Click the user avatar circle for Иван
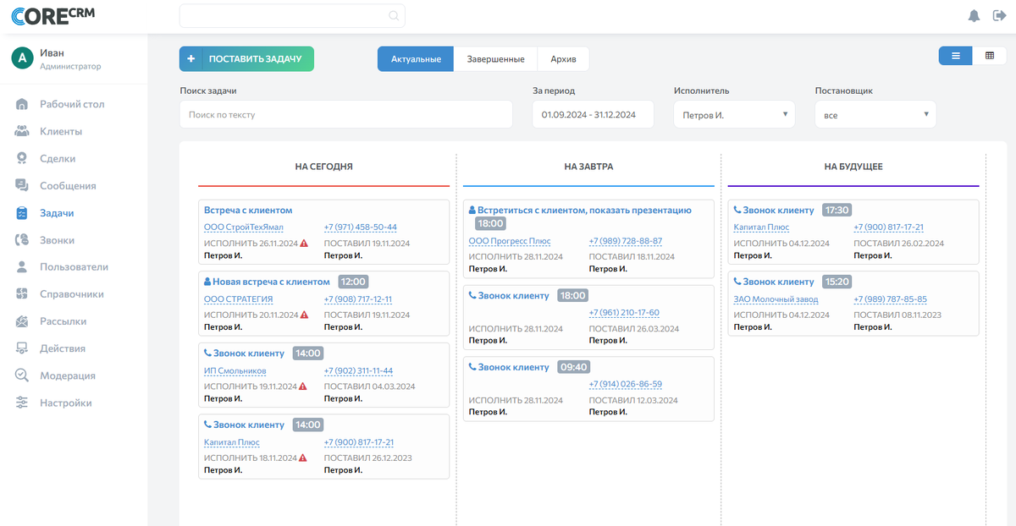The height and width of the screenshot is (526, 1016). click(x=22, y=58)
